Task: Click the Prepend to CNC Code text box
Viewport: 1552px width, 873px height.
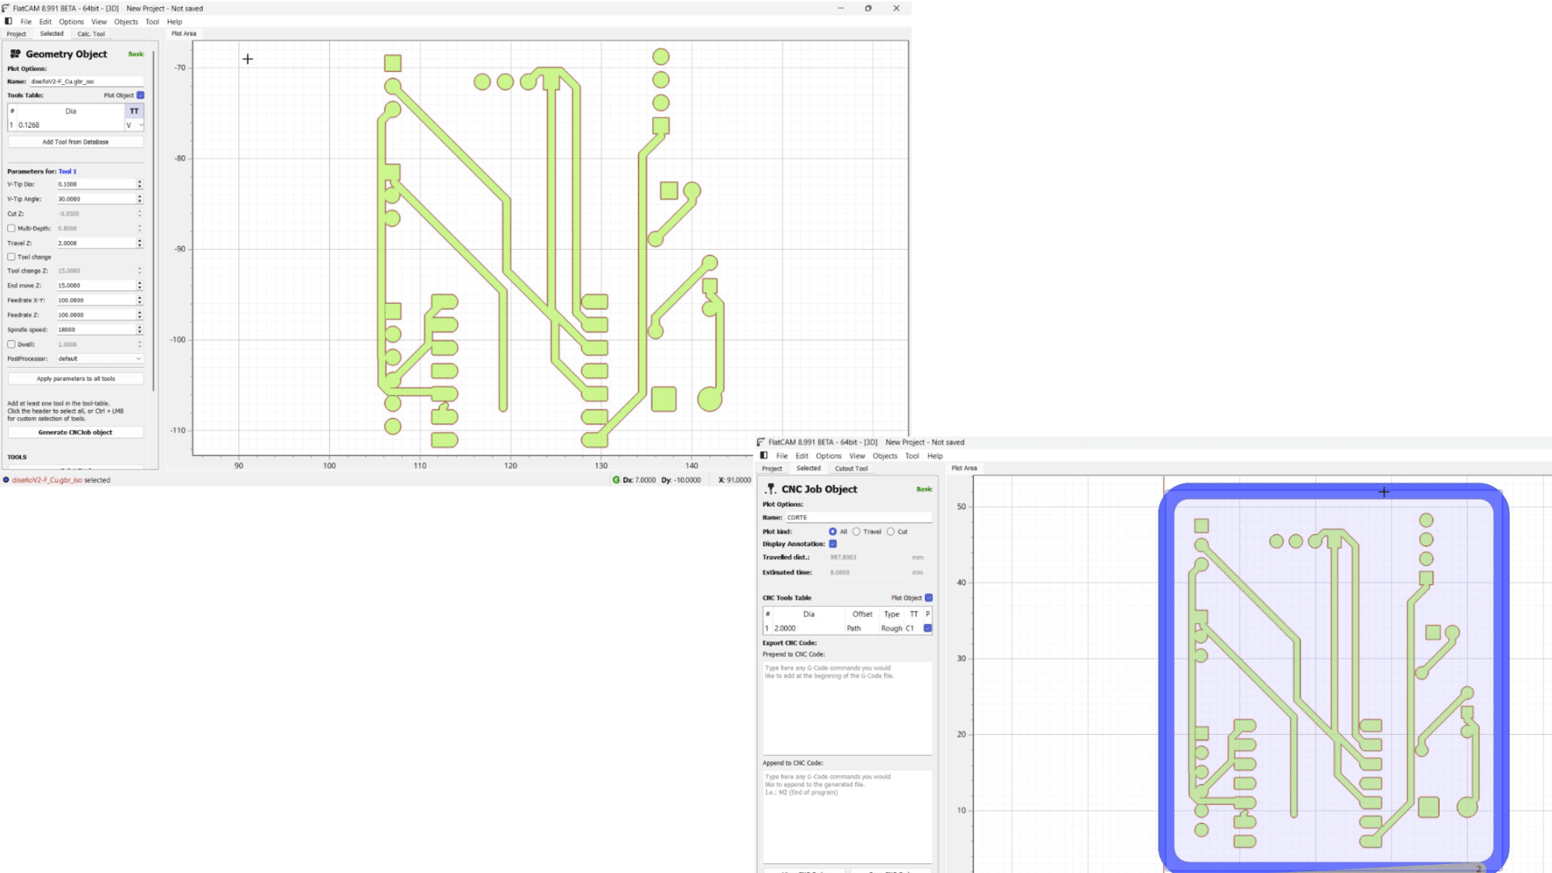Action: 846,707
